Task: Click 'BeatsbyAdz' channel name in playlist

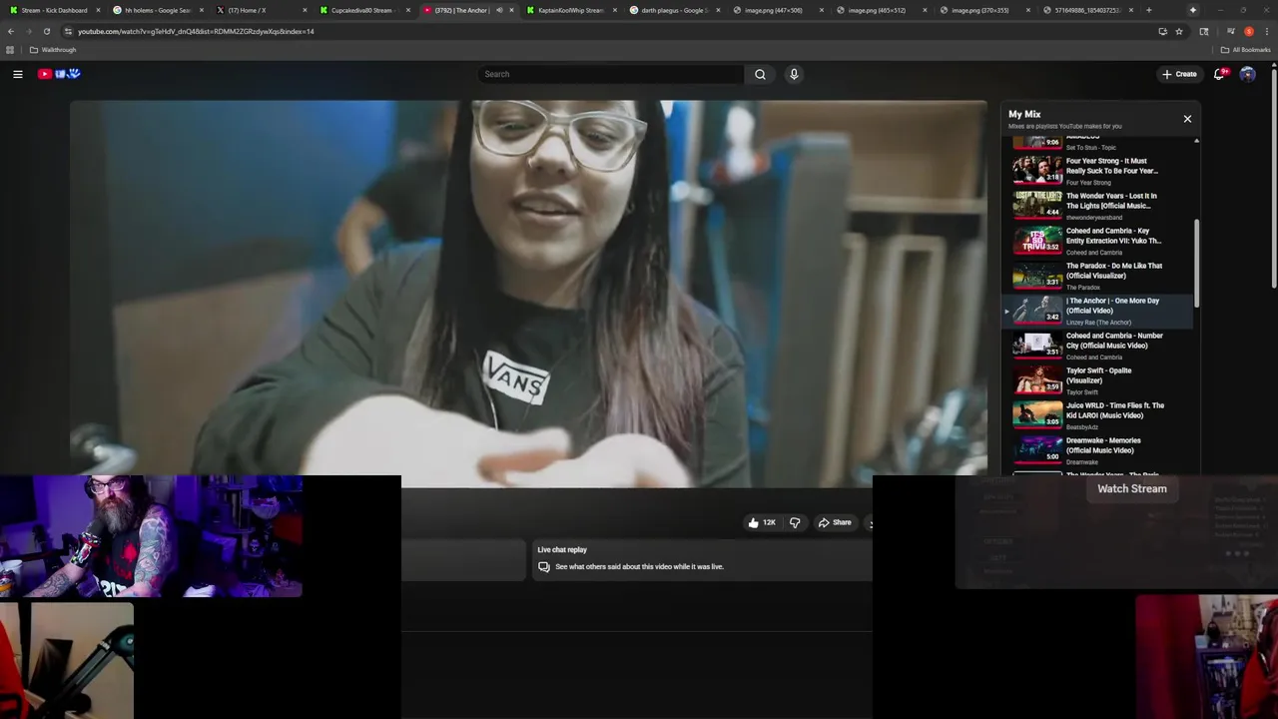Action: pyautogui.click(x=1082, y=427)
